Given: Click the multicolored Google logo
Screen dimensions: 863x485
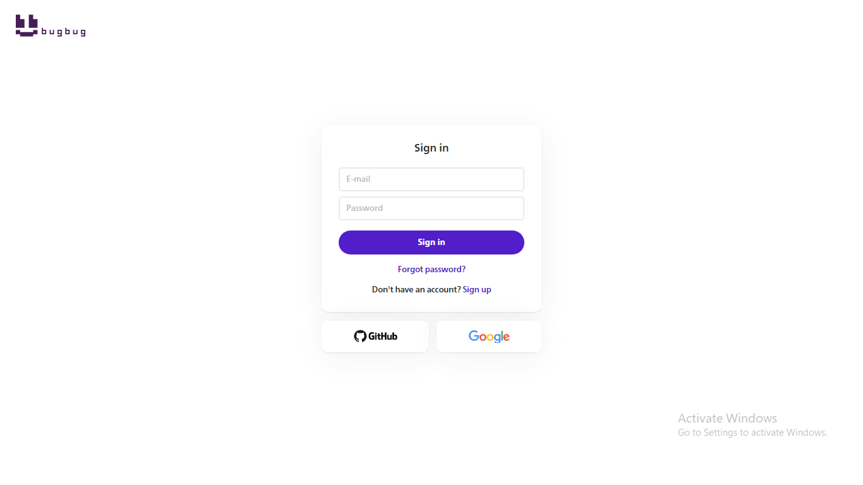Looking at the screenshot, I should point(489,337).
